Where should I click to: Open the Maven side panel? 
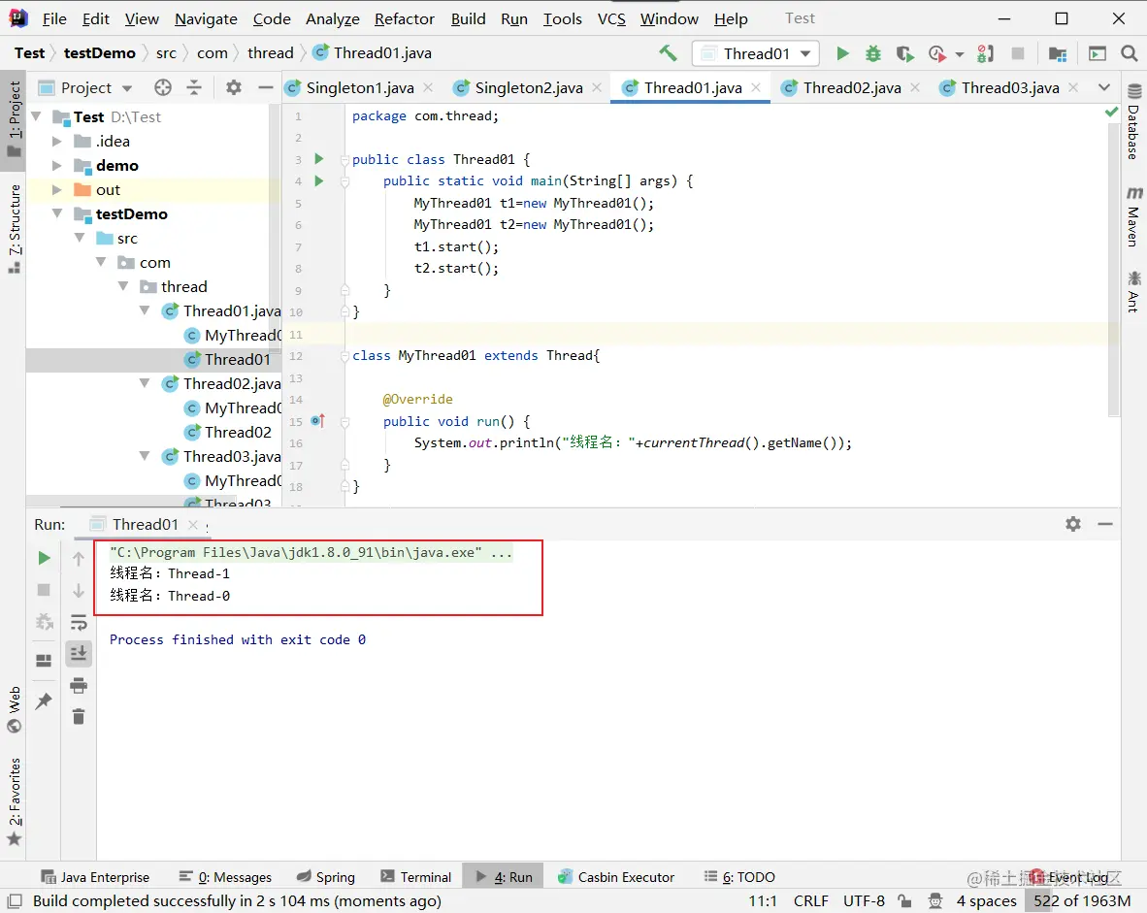(1133, 217)
